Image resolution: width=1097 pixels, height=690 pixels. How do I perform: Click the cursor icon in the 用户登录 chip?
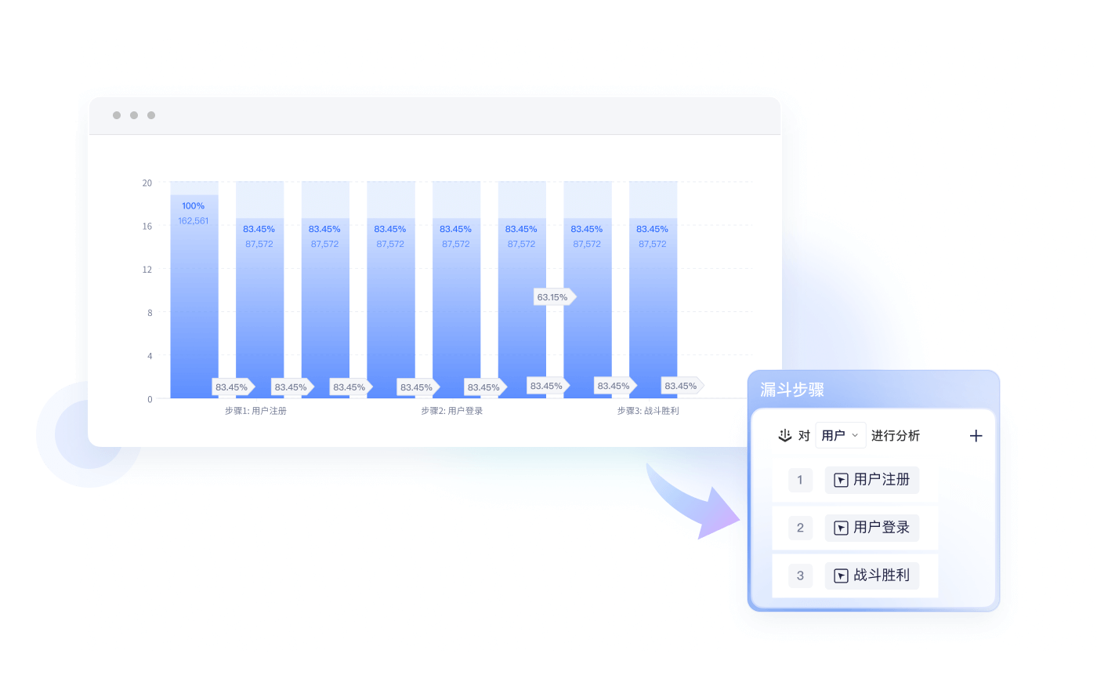pyautogui.click(x=841, y=528)
